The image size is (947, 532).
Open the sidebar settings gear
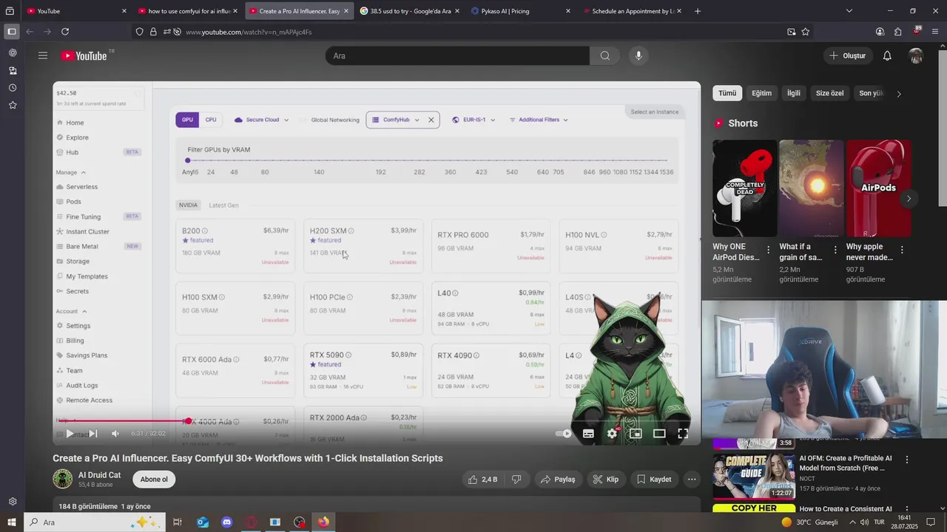coord(13,502)
